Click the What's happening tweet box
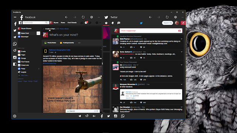The height and width of the screenshot is (133, 237). click(151, 31)
